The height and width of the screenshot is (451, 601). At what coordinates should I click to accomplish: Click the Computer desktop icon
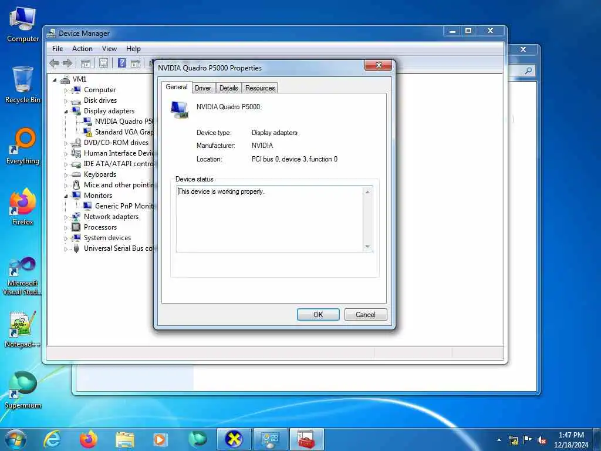[23, 25]
